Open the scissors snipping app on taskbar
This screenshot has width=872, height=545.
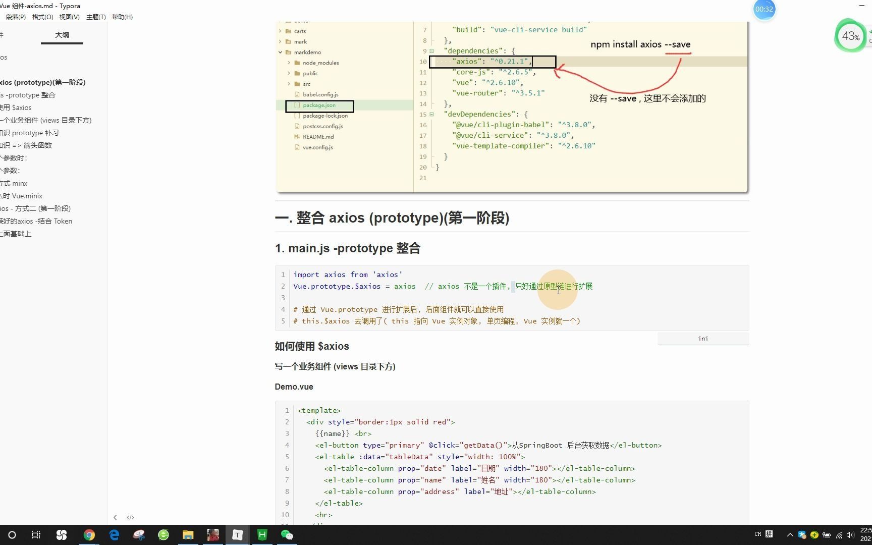coord(139,535)
